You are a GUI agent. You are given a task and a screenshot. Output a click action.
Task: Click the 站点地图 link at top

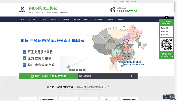pyautogui.click(x=134, y=1)
